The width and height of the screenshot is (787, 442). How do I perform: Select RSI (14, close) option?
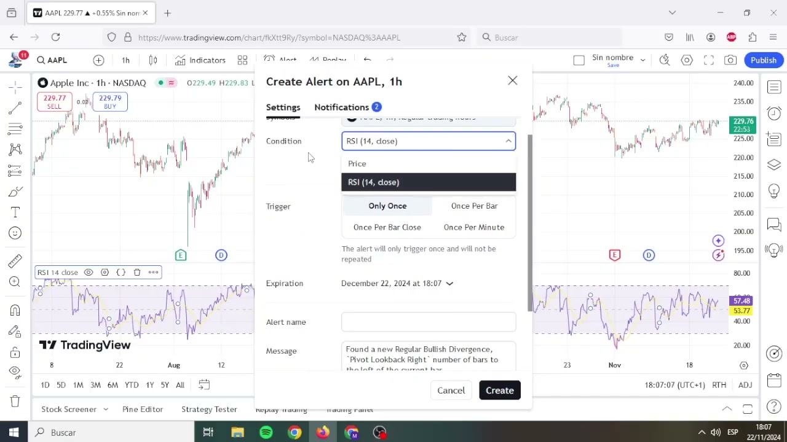(429, 182)
